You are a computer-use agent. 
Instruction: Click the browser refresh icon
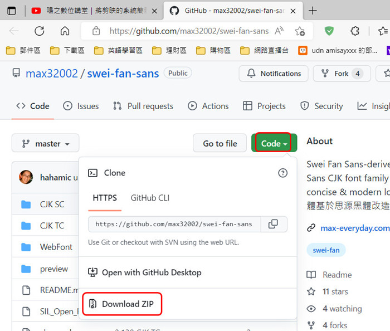click(x=40, y=31)
